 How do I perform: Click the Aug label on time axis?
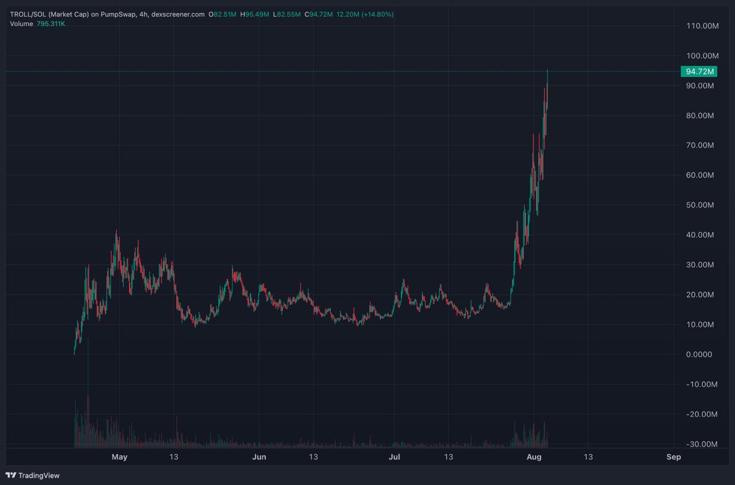click(x=535, y=457)
